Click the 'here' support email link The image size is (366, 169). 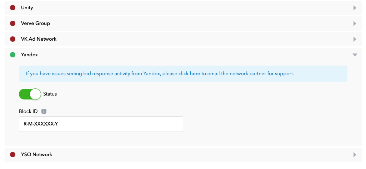(195, 74)
